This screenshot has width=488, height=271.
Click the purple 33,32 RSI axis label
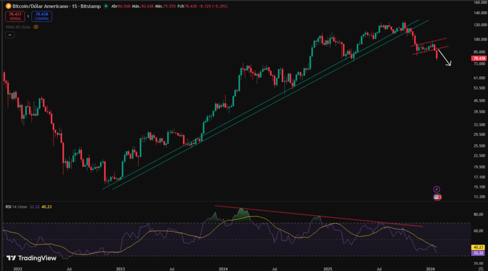pyautogui.click(x=478, y=253)
